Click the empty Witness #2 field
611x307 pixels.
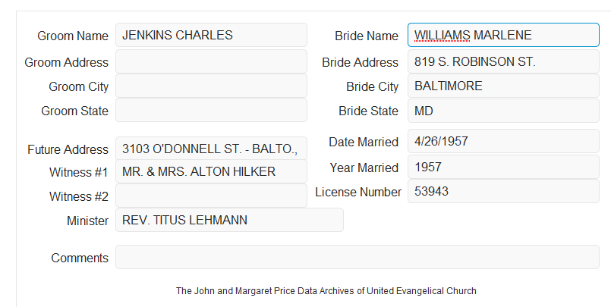point(211,196)
